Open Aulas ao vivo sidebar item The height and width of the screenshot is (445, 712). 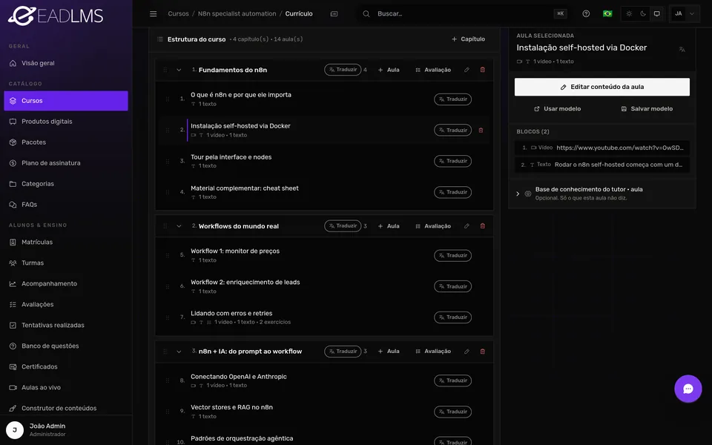[66, 387]
